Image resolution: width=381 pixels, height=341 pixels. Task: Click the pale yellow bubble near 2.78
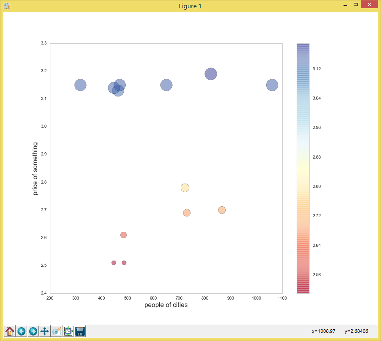pos(185,188)
